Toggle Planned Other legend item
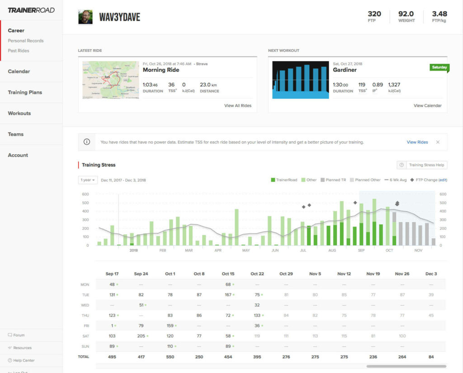463x373 pixels. (x=365, y=180)
